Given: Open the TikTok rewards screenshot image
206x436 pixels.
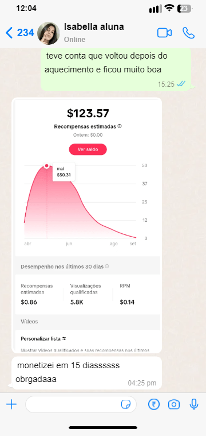Looking at the screenshot, I should [86, 225].
